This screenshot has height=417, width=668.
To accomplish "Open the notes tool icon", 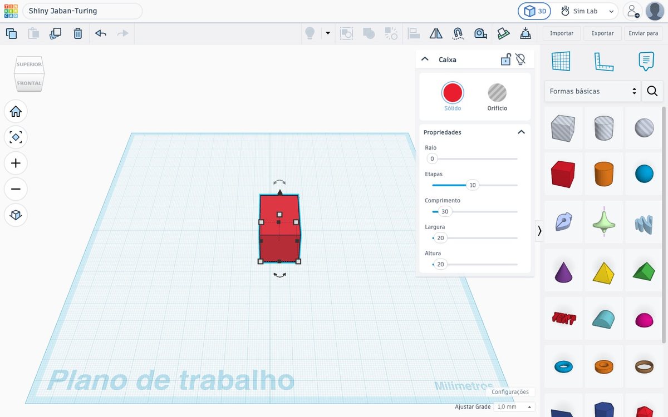I will point(646,61).
